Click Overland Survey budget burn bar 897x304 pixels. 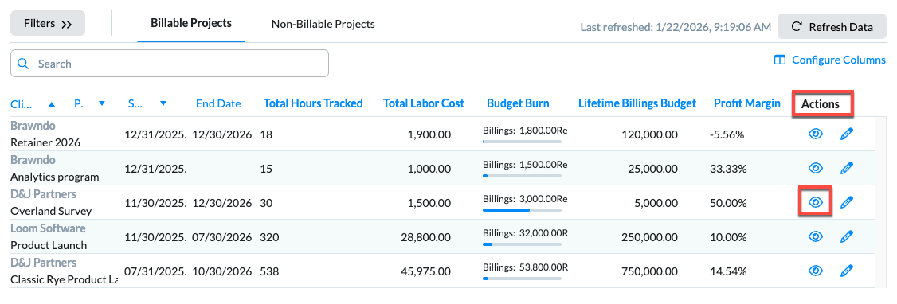[x=522, y=210]
